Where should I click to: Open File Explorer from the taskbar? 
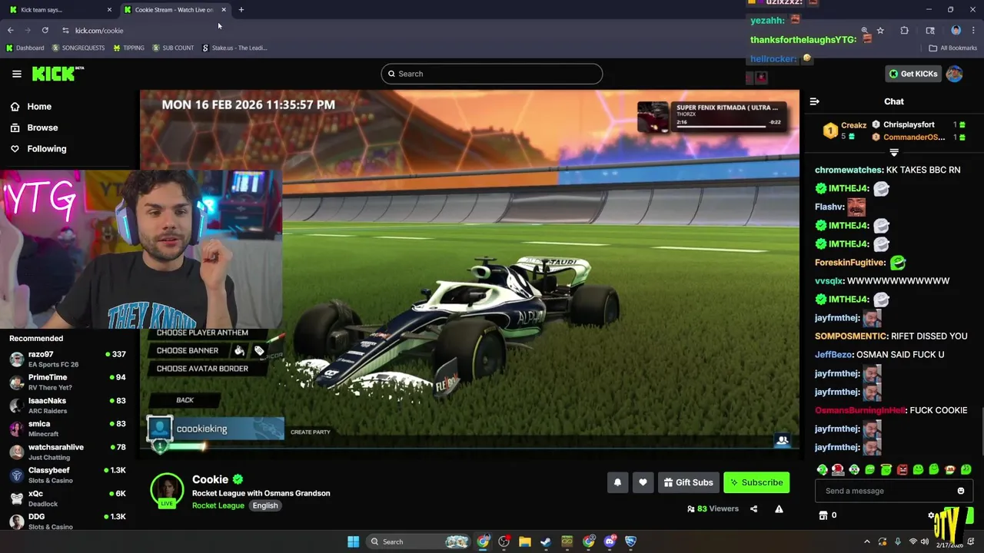click(x=525, y=541)
